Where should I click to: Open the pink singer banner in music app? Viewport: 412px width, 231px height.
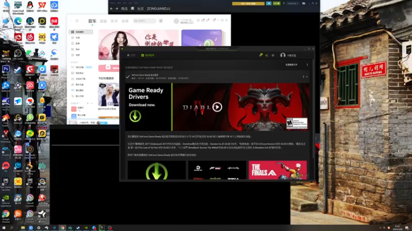[139, 45]
